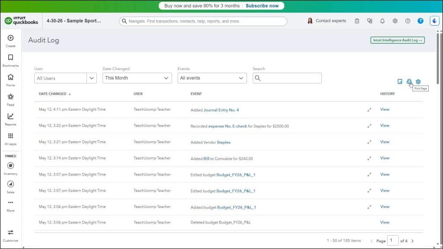The width and height of the screenshot is (443, 249).
Task: Open the More sidebar menu
Action: pyautogui.click(x=10, y=205)
